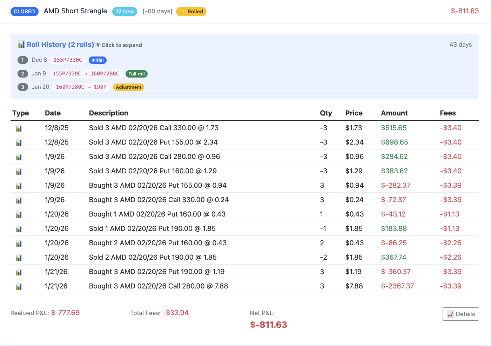Click chart icon in Bought 2 Put 160.00 row
Screen dimensions: 491x346
click(19, 244)
